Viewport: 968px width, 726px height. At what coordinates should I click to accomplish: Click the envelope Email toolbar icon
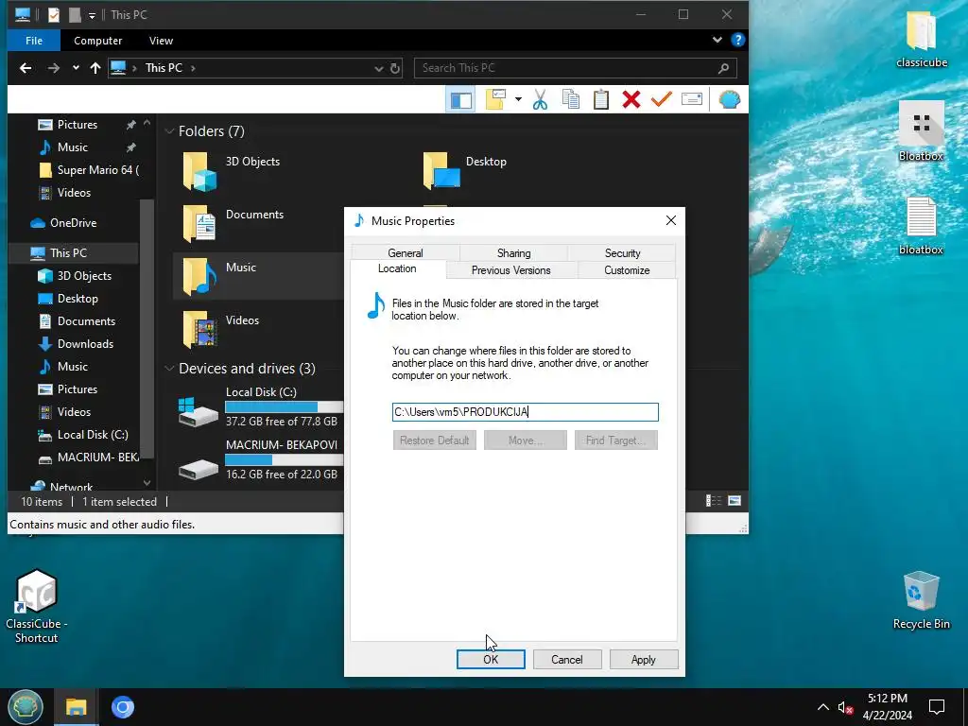point(691,99)
